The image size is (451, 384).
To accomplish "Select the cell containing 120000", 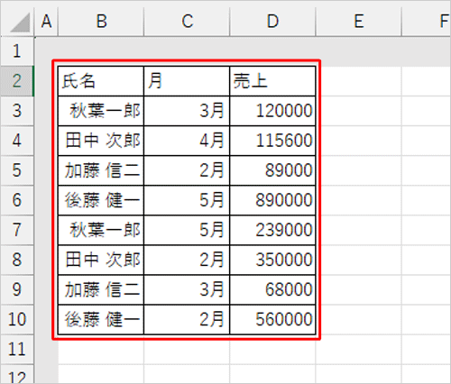I will pos(272,111).
